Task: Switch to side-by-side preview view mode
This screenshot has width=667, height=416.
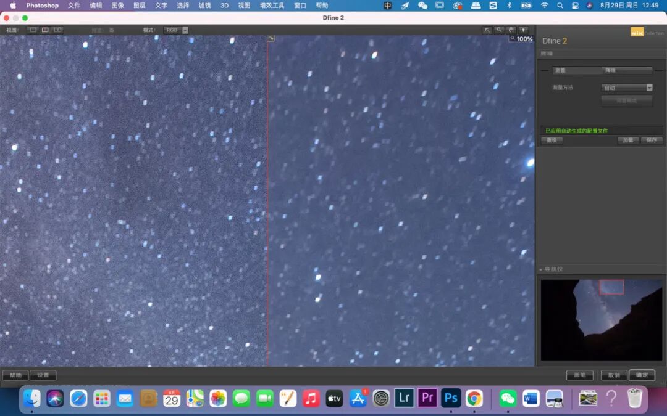Action: click(x=58, y=30)
